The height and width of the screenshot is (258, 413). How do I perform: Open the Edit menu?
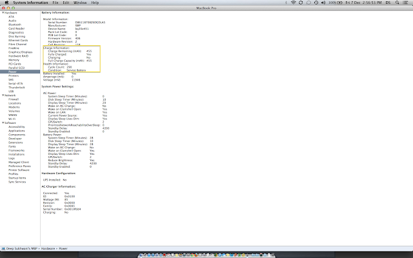(x=66, y=3)
